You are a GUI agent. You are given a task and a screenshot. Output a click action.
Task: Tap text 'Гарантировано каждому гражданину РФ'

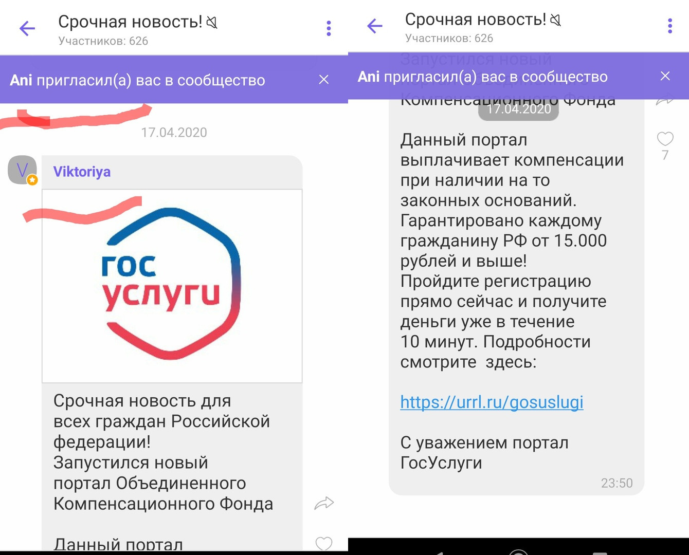coord(501,231)
